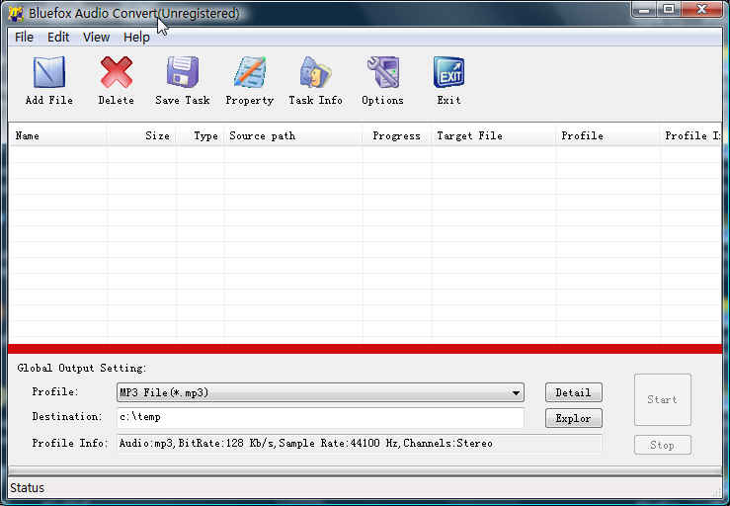This screenshot has height=506, width=730.
Task: Expand the Profile dropdown list
Action: point(516,392)
